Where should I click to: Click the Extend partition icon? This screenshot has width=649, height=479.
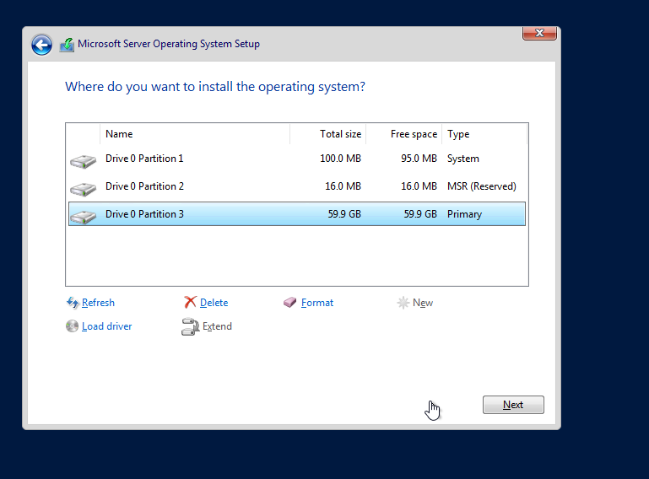click(191, 326)
